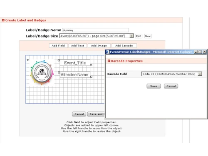Image resolution: width=208 pixels, height=156 pixels.
Task: Cancel the label and badge creation
Action: [79, 114]
